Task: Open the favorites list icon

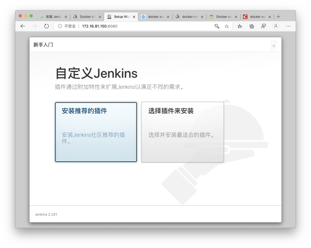Action: (240, 26)
